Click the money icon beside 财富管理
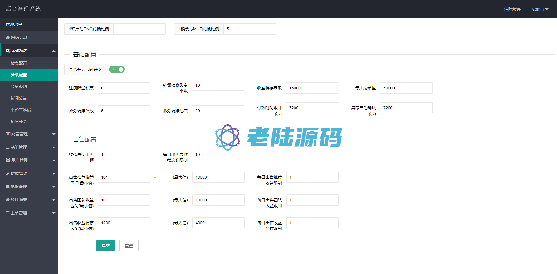Viewport: 557px width, 274px height. 8,134
